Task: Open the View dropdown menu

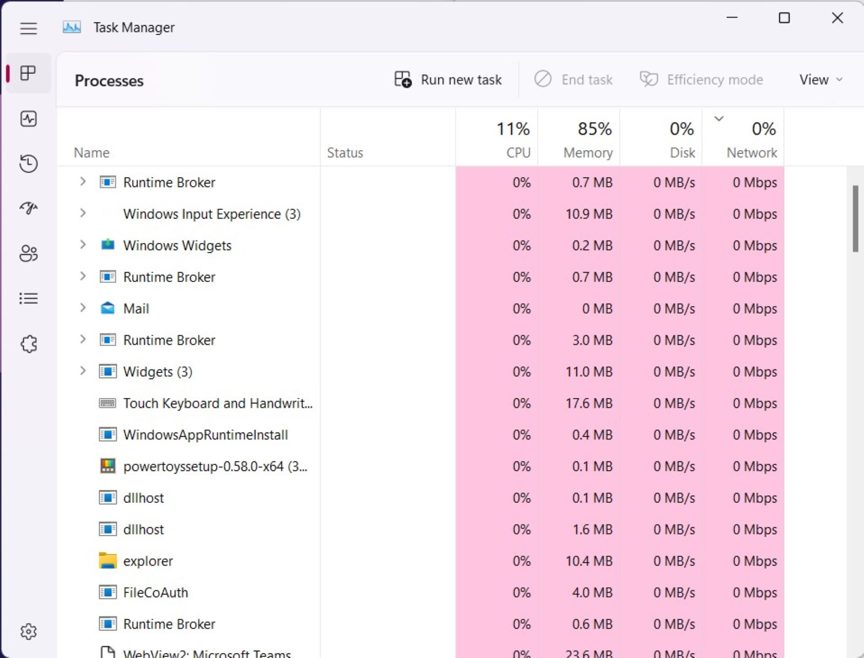Action: pyautogui.click(x=821, y=79)
